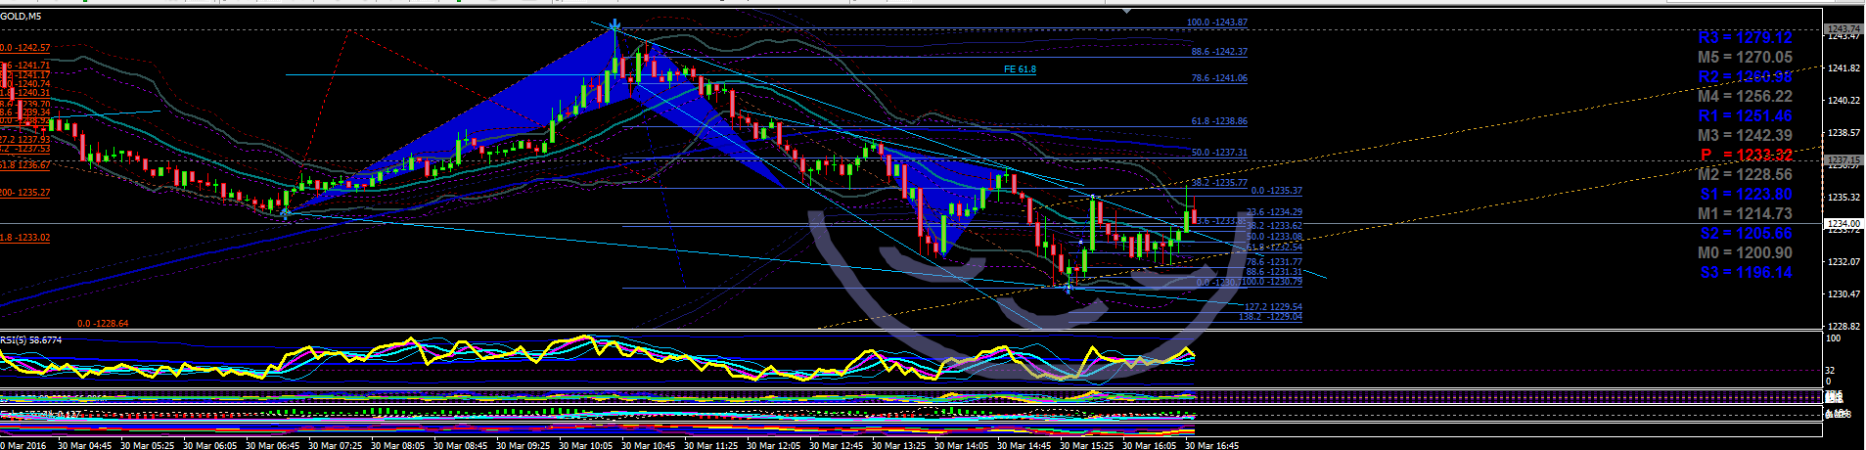This screenshot has width=1866, height=450.
Task: Click the 100.0 -1243.87 Fibonacci level label
Action: point(1216,22)
